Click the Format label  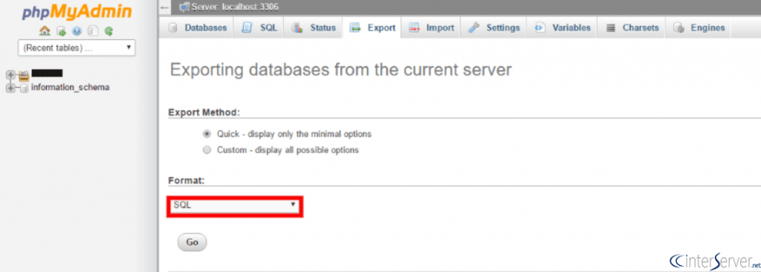187,180
